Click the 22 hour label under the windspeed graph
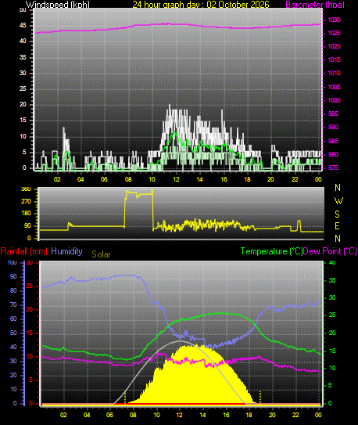 pyautogui.click(x=295, y=179)
